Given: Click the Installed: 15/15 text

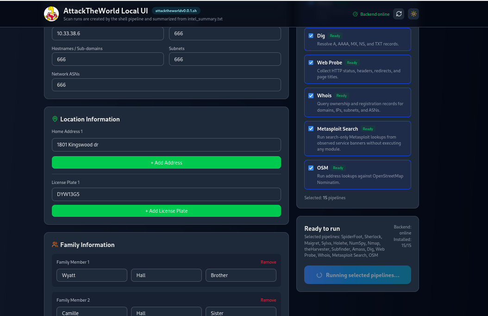Looking at the screenshot, I should [402, 242].
